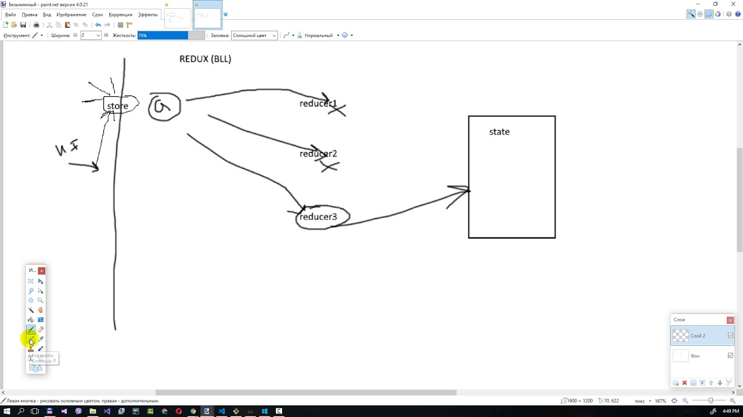Choose the Gradient tool
The image size is (743, 417).
pyautogui.click(x=41, y=320)
